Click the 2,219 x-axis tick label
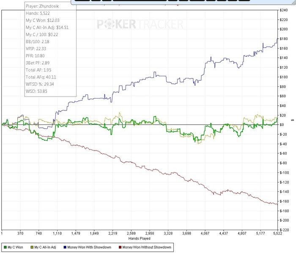 pyautogui.click(x=113, y=234)
